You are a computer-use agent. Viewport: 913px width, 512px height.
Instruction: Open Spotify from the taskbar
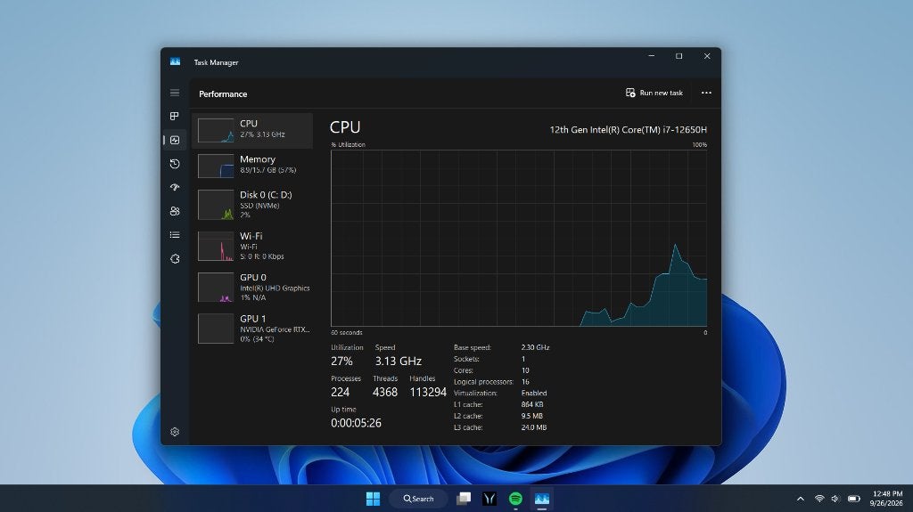[515, 499]
